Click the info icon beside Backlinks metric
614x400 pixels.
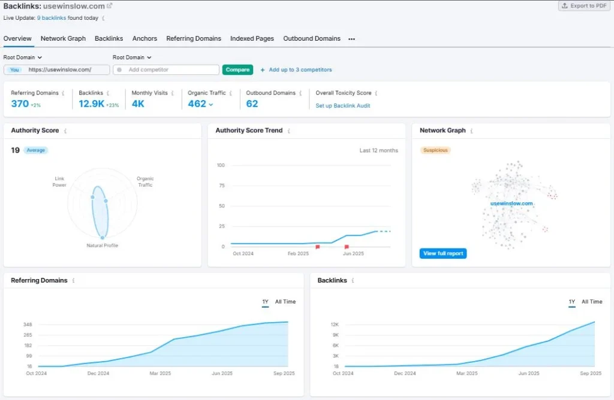108,93
